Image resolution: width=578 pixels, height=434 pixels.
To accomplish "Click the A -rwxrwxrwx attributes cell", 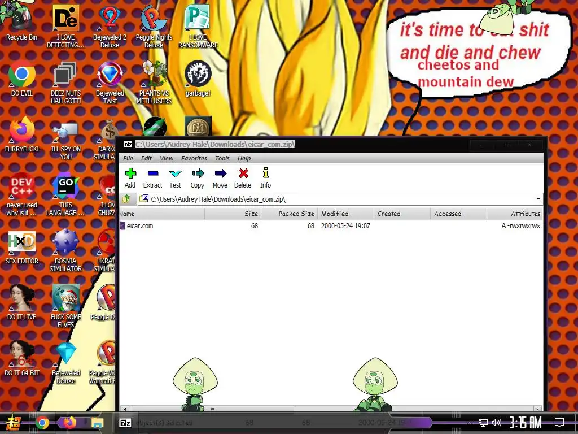I will coord(520,226).
